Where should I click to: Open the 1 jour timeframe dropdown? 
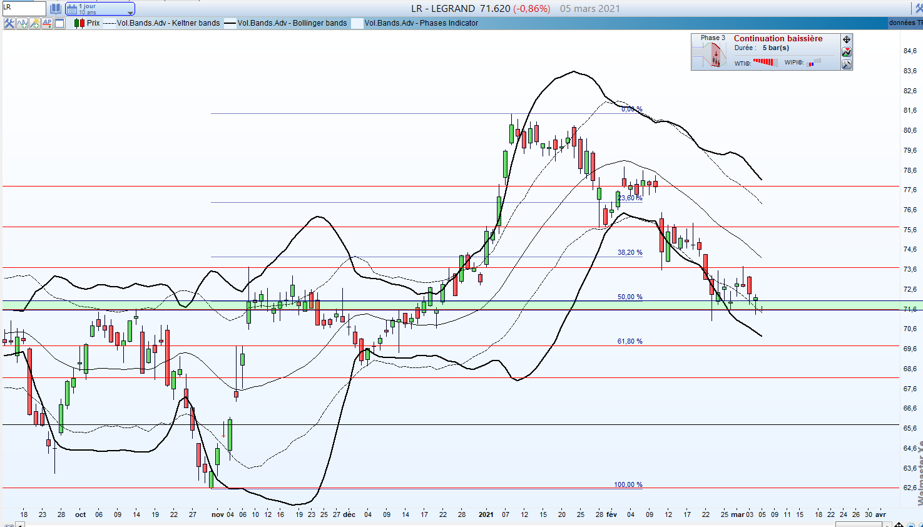click(100, 9)
